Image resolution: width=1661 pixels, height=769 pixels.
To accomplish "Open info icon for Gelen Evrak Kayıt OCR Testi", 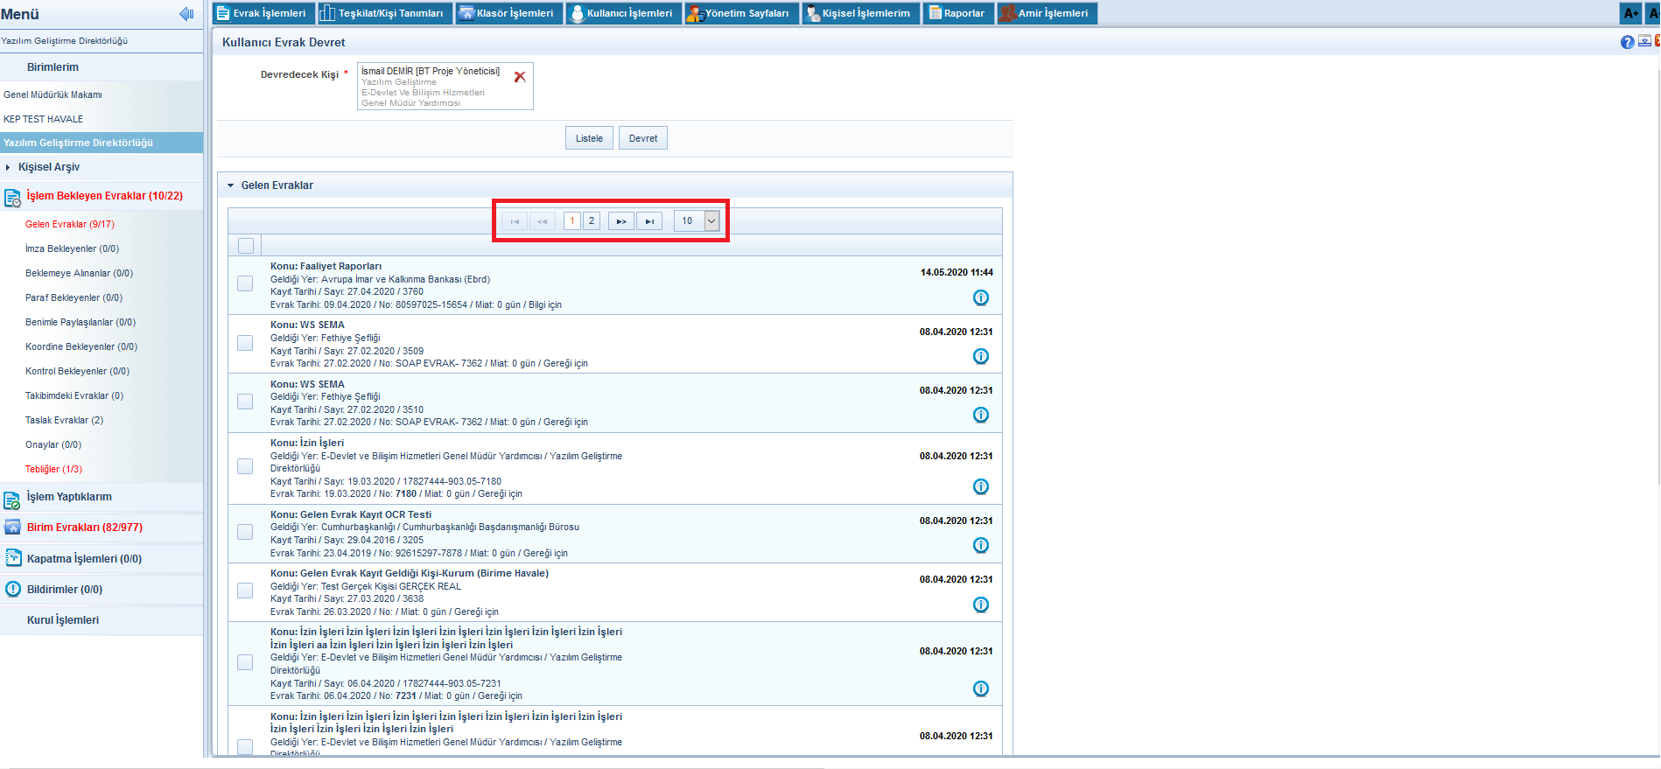I will pyautogui.click(x=980, y=545).
